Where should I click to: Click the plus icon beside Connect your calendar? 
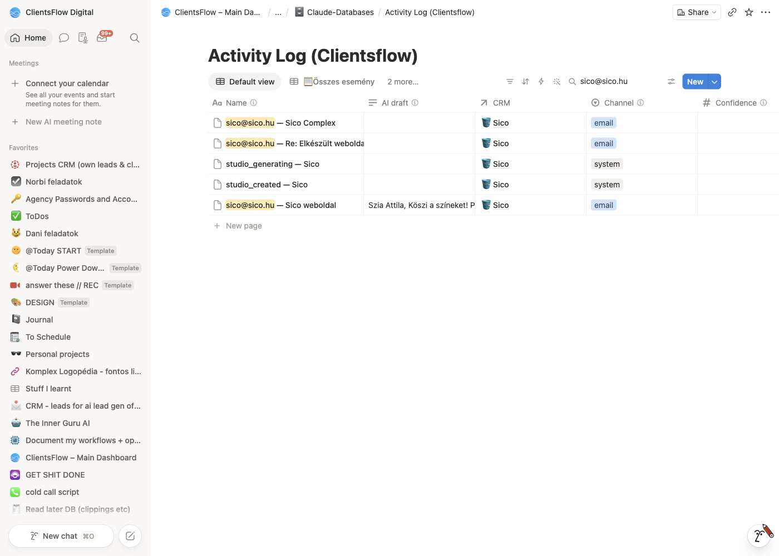coord(15,83)
